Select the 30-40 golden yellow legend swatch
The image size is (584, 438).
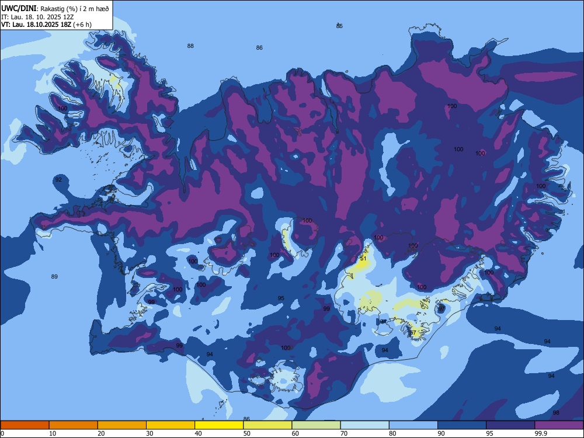click(171, 425)
